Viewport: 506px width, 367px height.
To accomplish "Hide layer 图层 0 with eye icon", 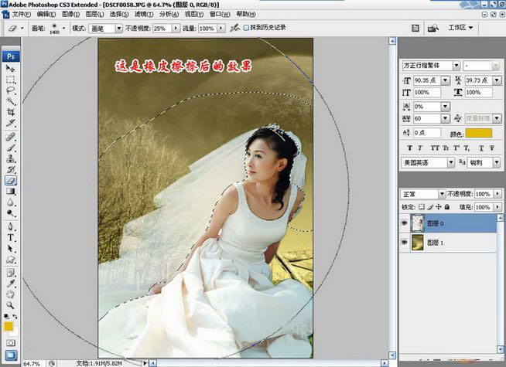I will point(405,223).
